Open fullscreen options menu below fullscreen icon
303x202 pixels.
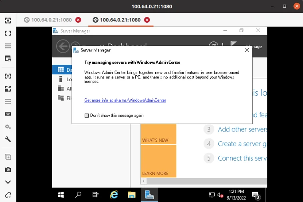pyautogui.click(x=8, y=46)
